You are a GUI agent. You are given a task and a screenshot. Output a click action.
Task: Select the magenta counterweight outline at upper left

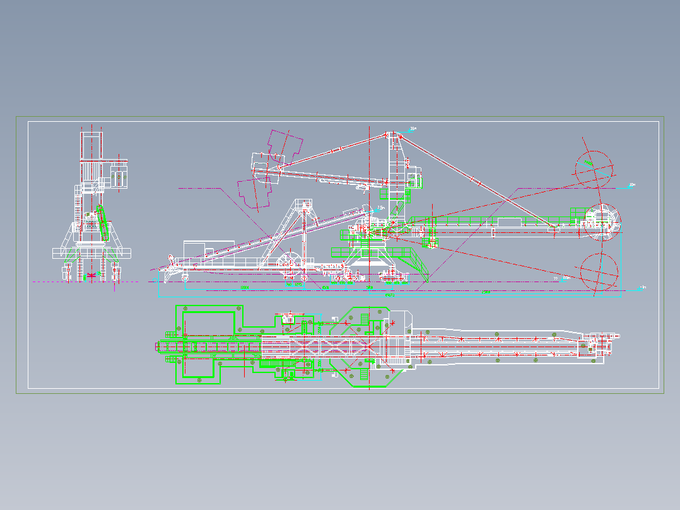pyautogui.click(x=285, y=148)
